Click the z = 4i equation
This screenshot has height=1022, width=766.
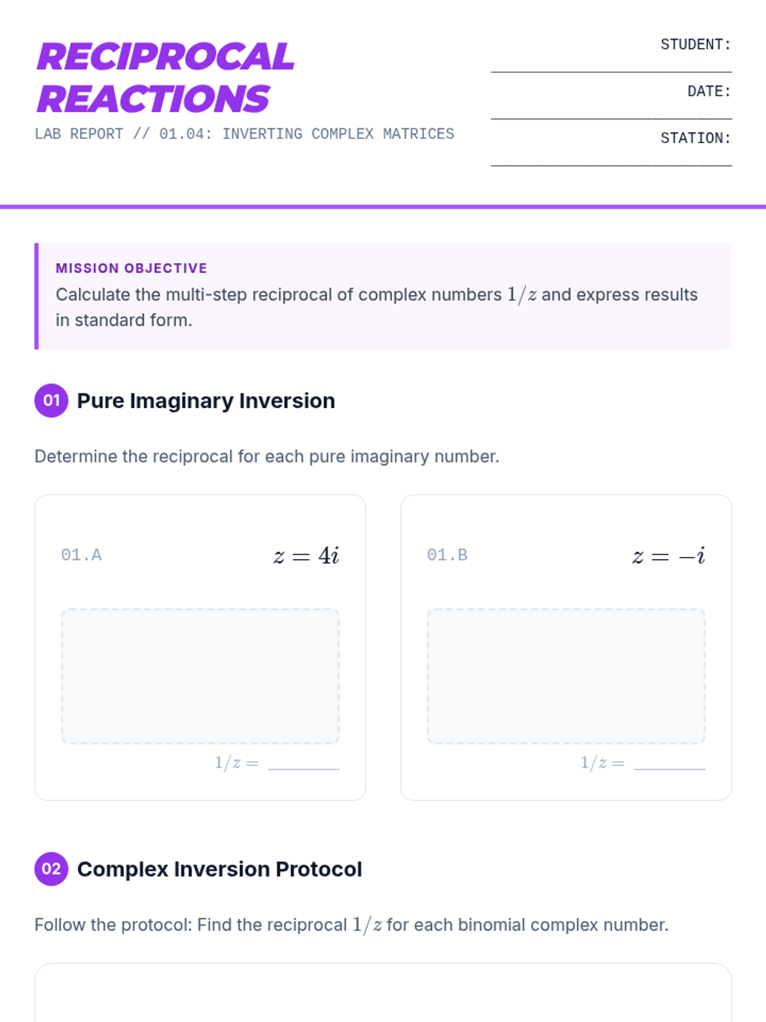pyautogui.click(x=306, y=556)
